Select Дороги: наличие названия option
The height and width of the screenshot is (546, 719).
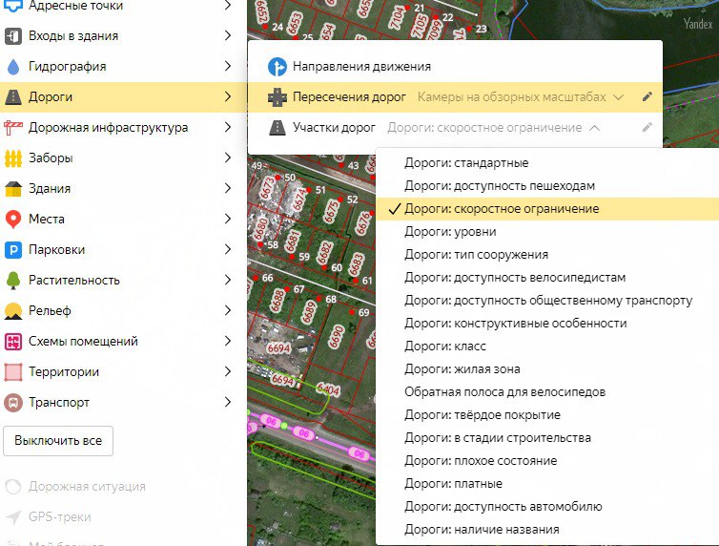pyautogui.click(x=547, y=530)
